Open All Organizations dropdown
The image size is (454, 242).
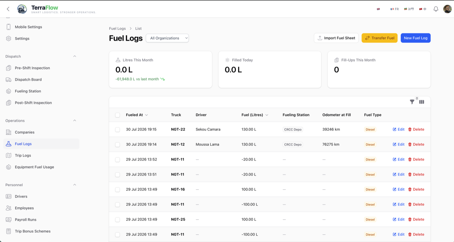[x=167, y=38]
